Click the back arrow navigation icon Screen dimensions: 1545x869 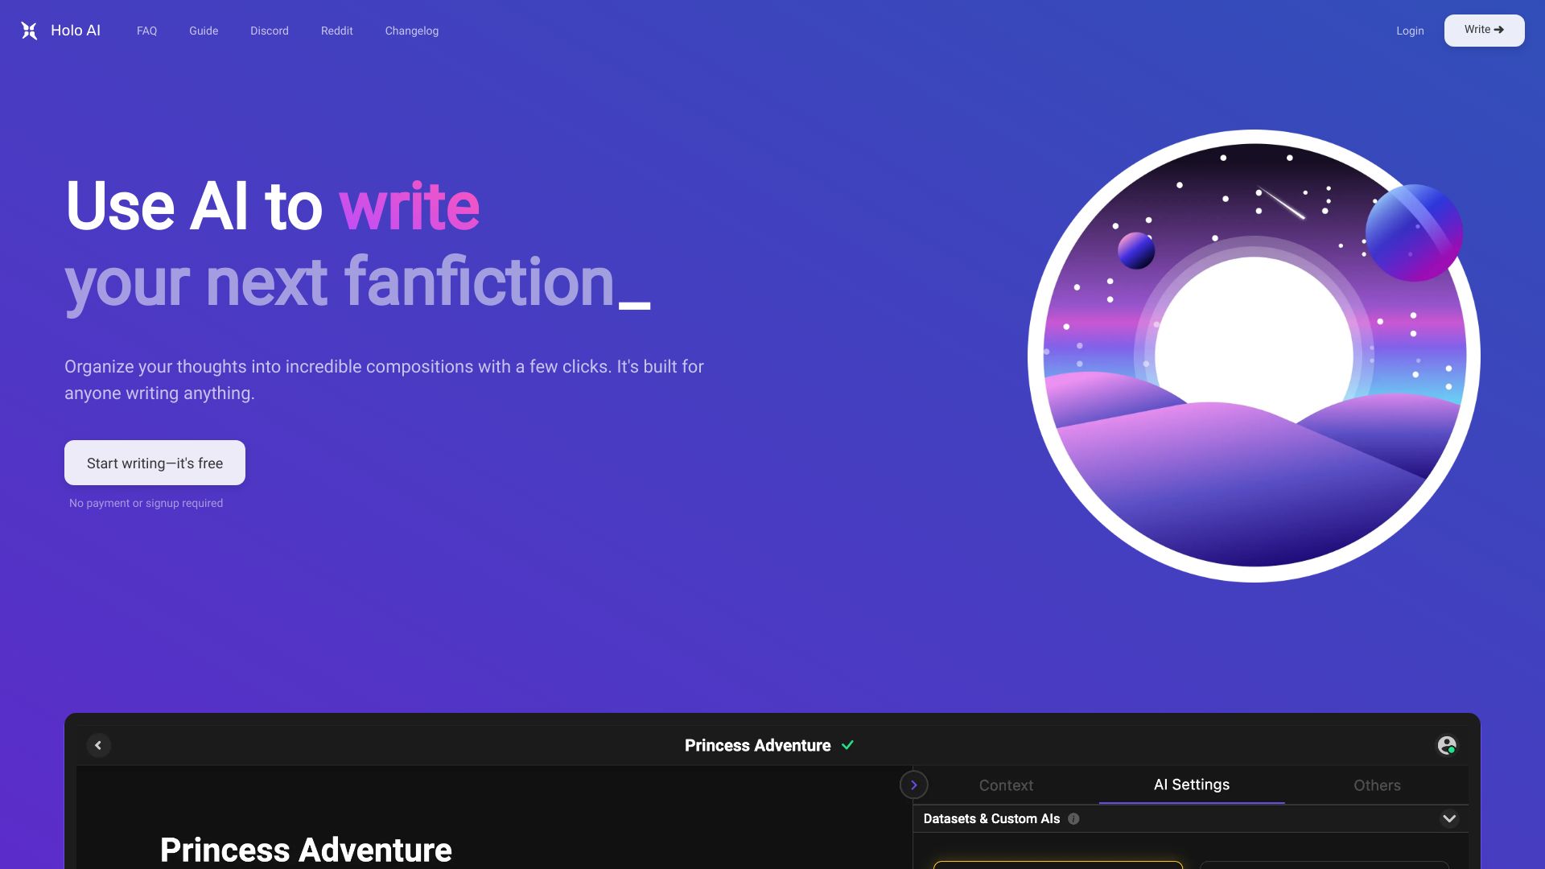(x=97, y=745)
